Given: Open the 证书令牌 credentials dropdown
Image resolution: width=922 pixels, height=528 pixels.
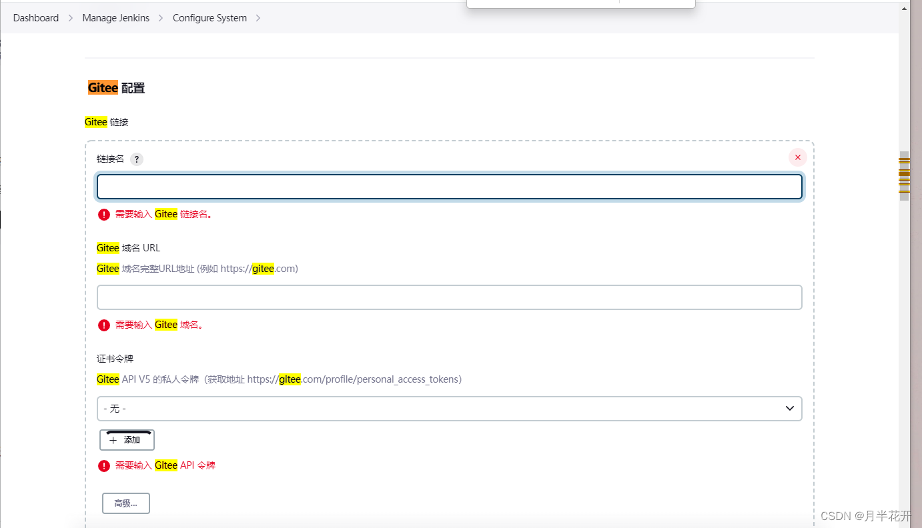Looking at the screenshot, I should click(x=450, y=408).
